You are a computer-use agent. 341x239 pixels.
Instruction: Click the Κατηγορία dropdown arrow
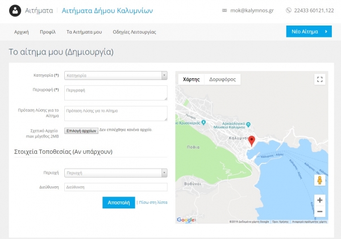point(164,76)
